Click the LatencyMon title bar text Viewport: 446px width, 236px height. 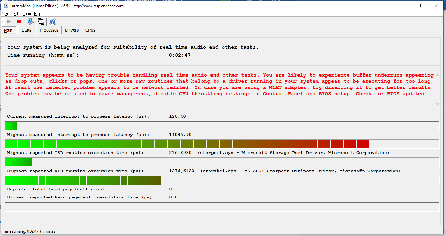[x=67, y=6]
